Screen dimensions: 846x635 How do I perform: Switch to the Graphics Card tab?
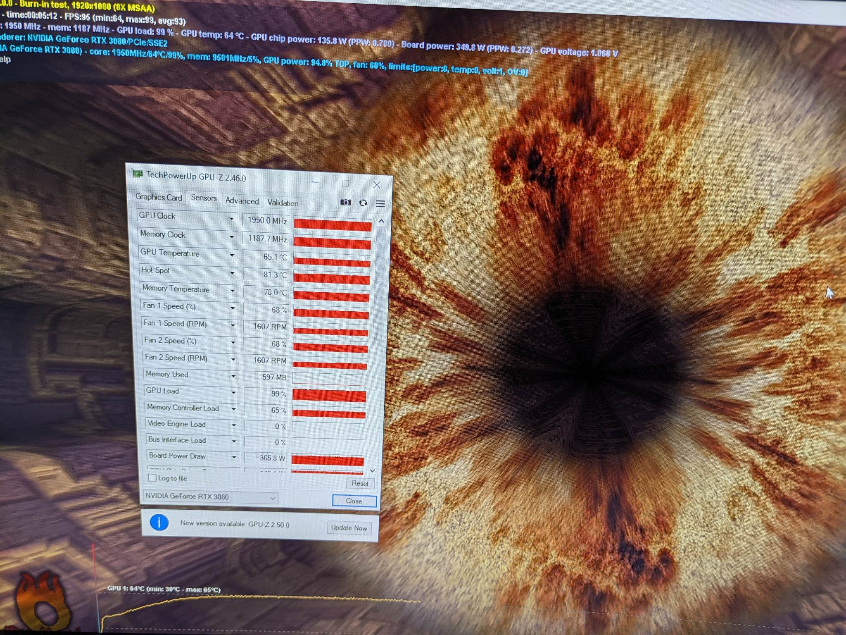click(x=159, y=197)
